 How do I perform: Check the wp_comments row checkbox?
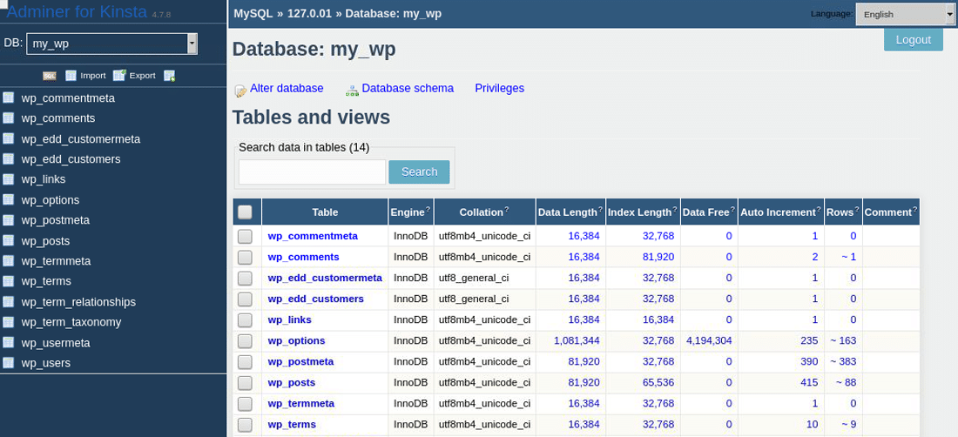coord(245,257)
